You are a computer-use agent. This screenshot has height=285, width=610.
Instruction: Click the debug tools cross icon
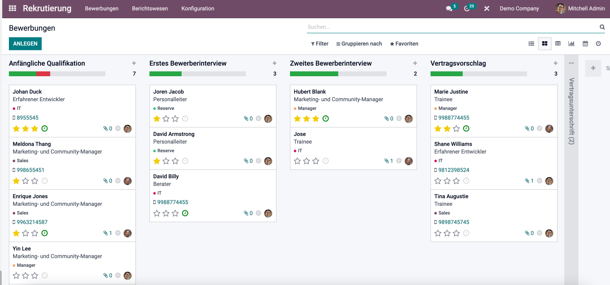tap(487, 8)
